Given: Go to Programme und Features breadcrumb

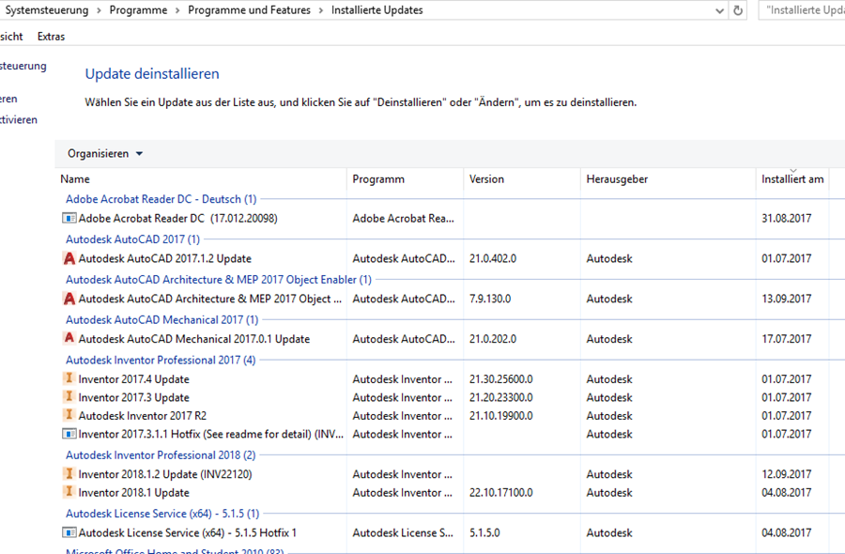Looking at the screenshot, I should [249, 10].
